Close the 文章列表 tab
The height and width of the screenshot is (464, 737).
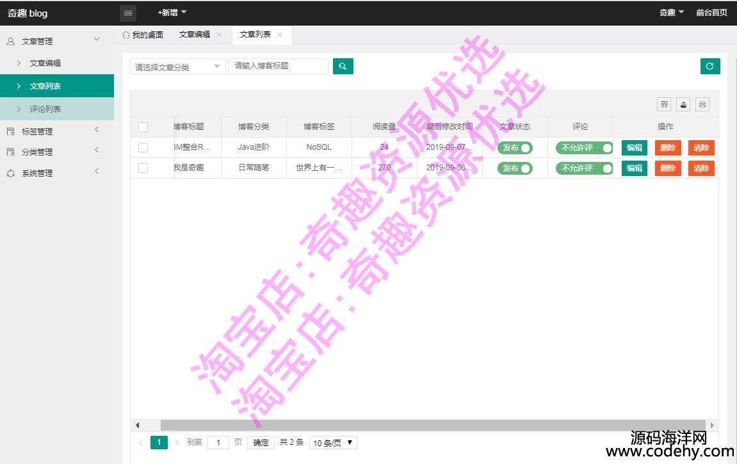coord(280,35)
